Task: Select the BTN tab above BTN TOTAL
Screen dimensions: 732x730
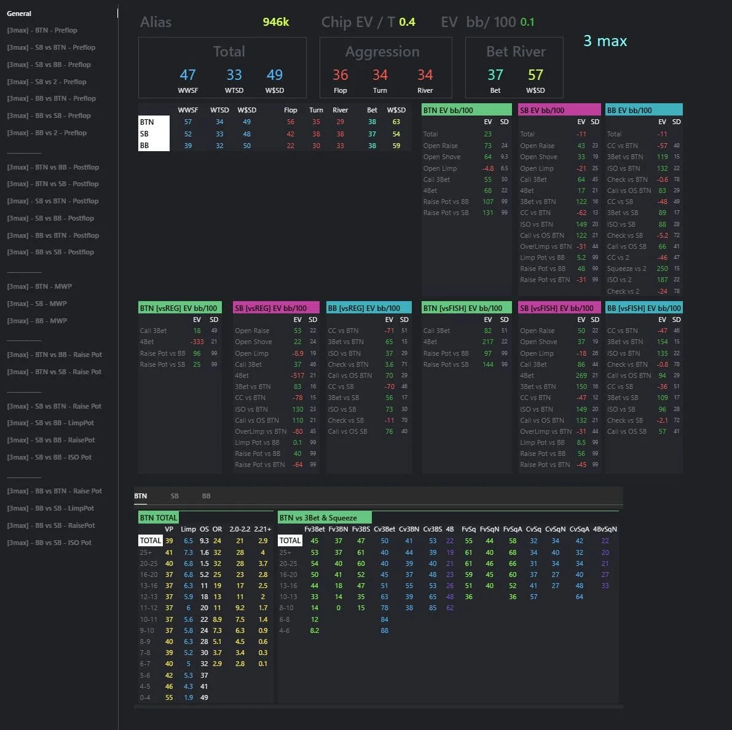Action: pyautogui.click(x=141, y=496)
